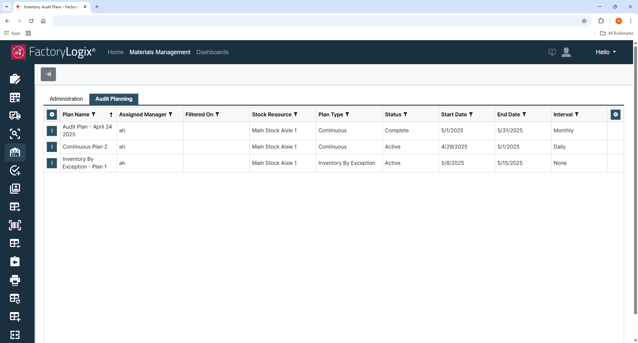The image size is (638, 343).
Task: Open the Hello user menu dropdown
Action: pos(605,52)
